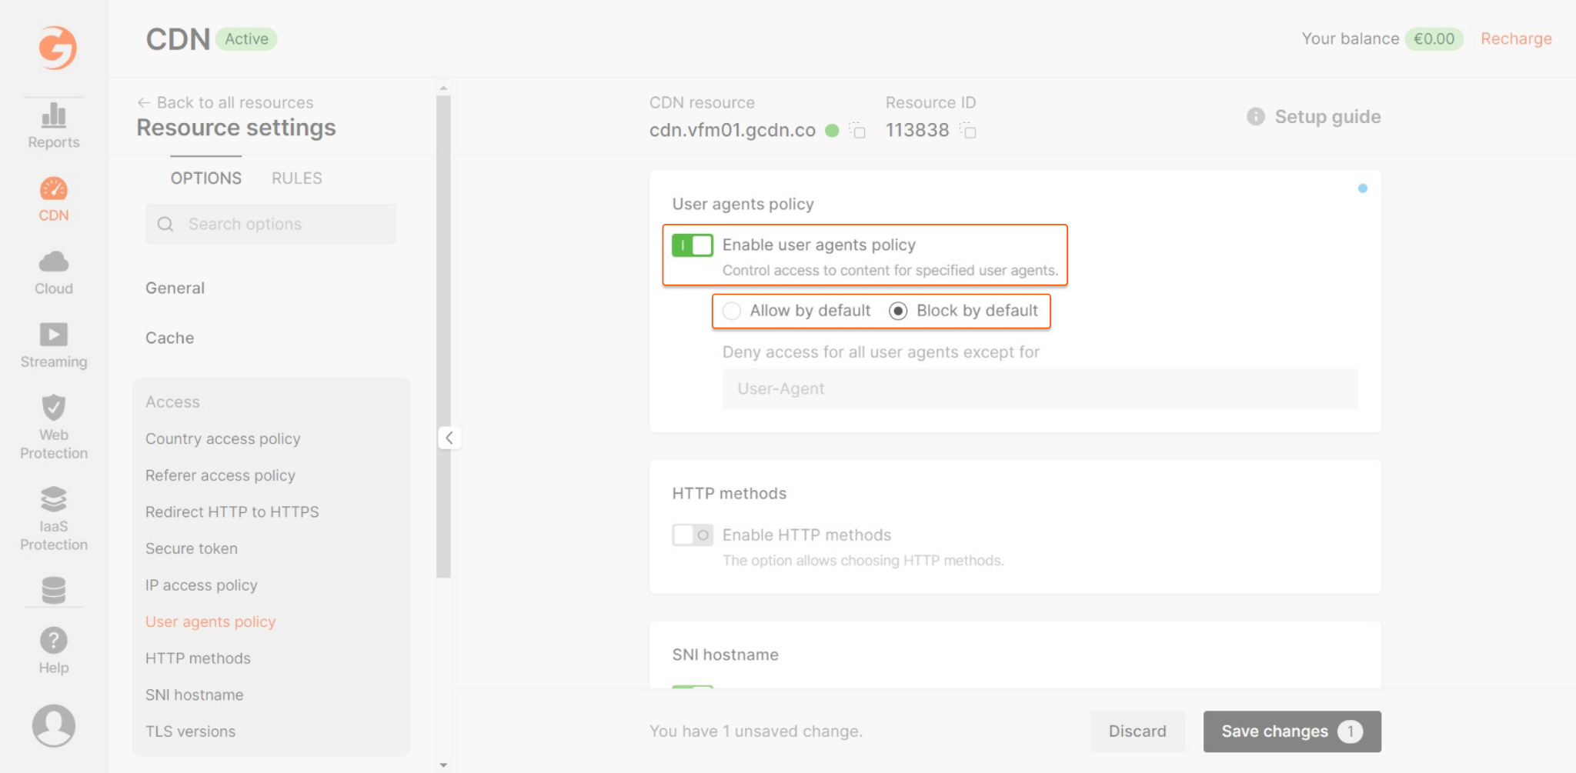This screenshot has height=773, width=1576.
Task: Open the Cloud section
Action: click(54, 271)
